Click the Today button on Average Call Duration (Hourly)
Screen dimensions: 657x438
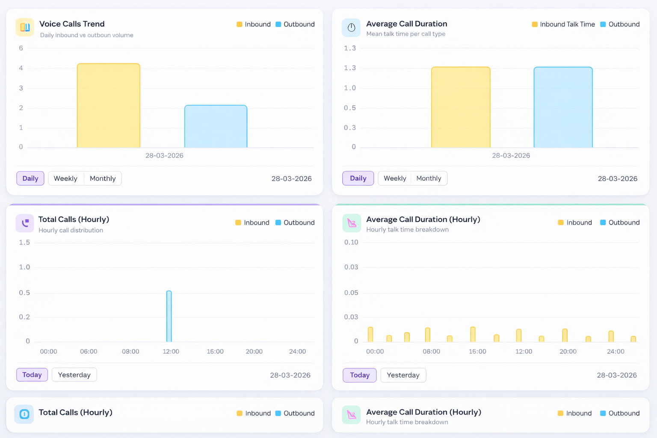click(x=359, y=375)
